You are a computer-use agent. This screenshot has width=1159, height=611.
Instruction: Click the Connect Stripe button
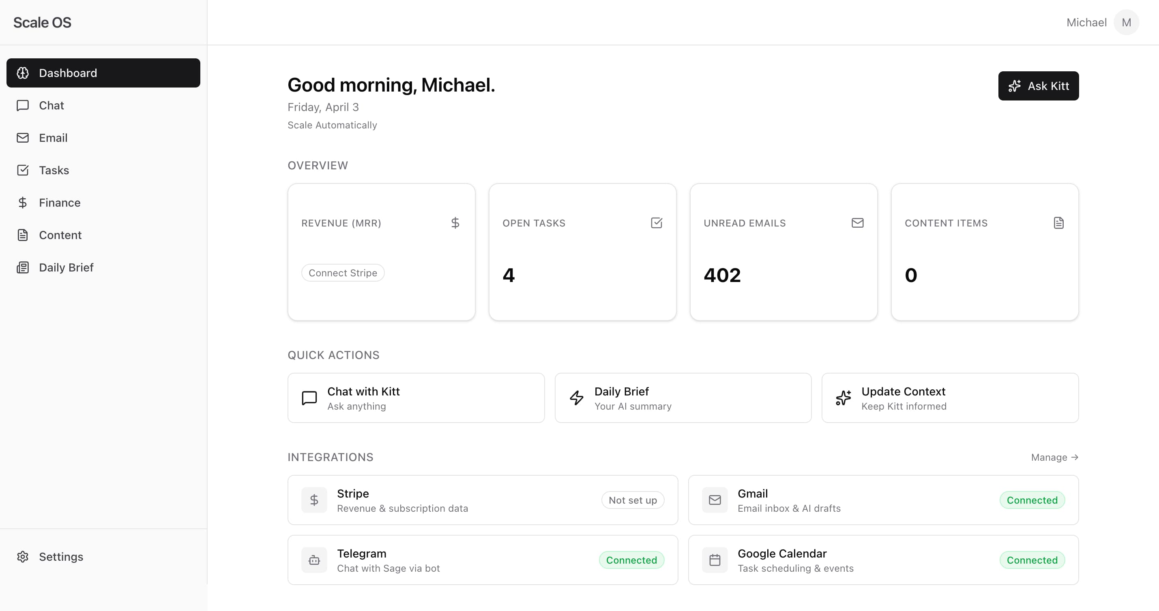click(342, 272)
